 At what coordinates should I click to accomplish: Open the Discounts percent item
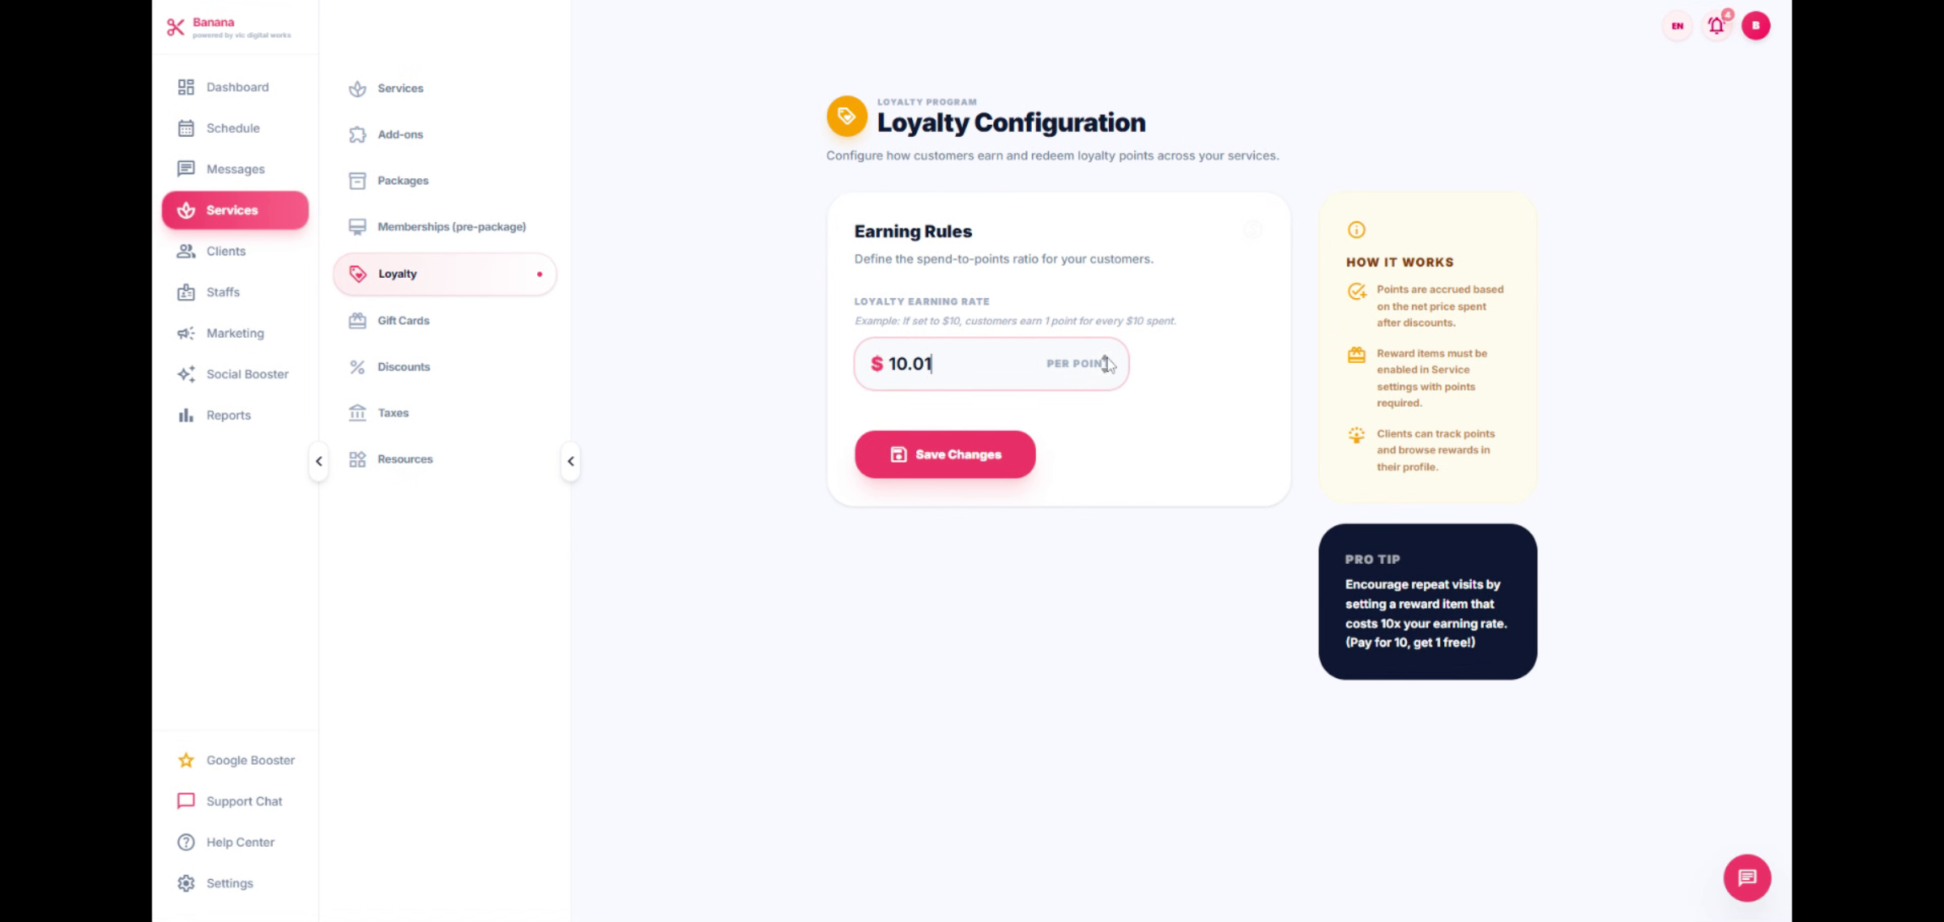[x=403, y=367]
